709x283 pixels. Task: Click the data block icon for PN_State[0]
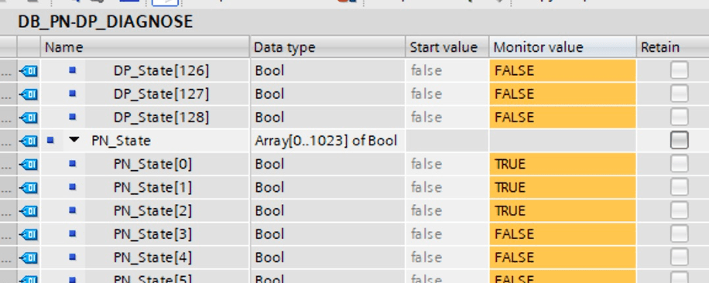pyautogui.click(x=29, y=164)
